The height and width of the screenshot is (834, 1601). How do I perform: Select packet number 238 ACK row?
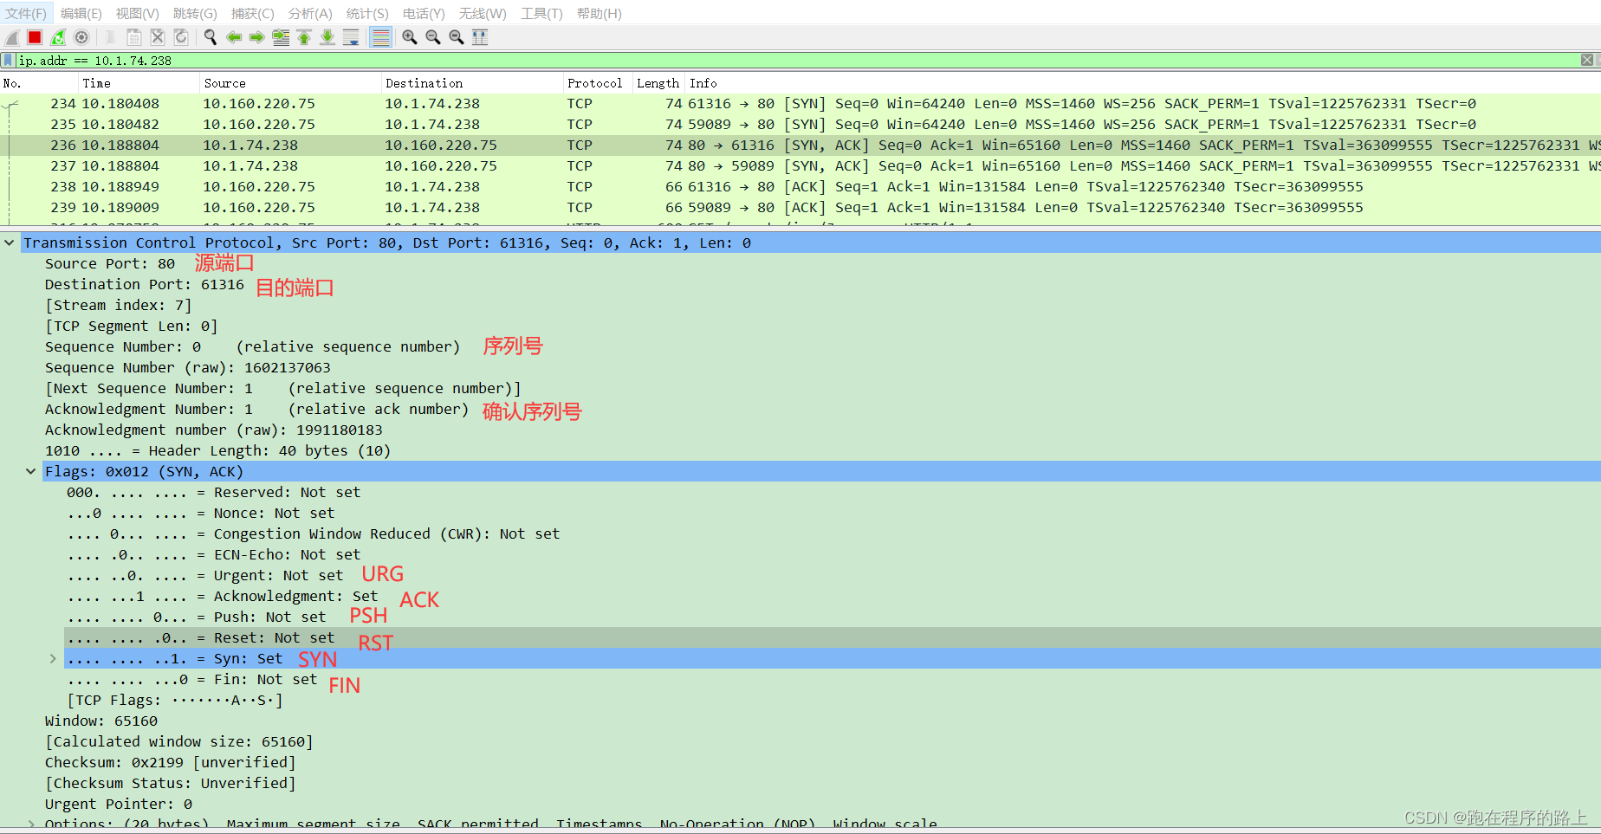pos(800,187)
